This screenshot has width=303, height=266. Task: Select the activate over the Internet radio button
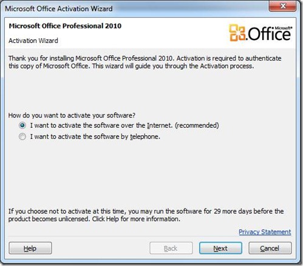click(x=22, y=125)
